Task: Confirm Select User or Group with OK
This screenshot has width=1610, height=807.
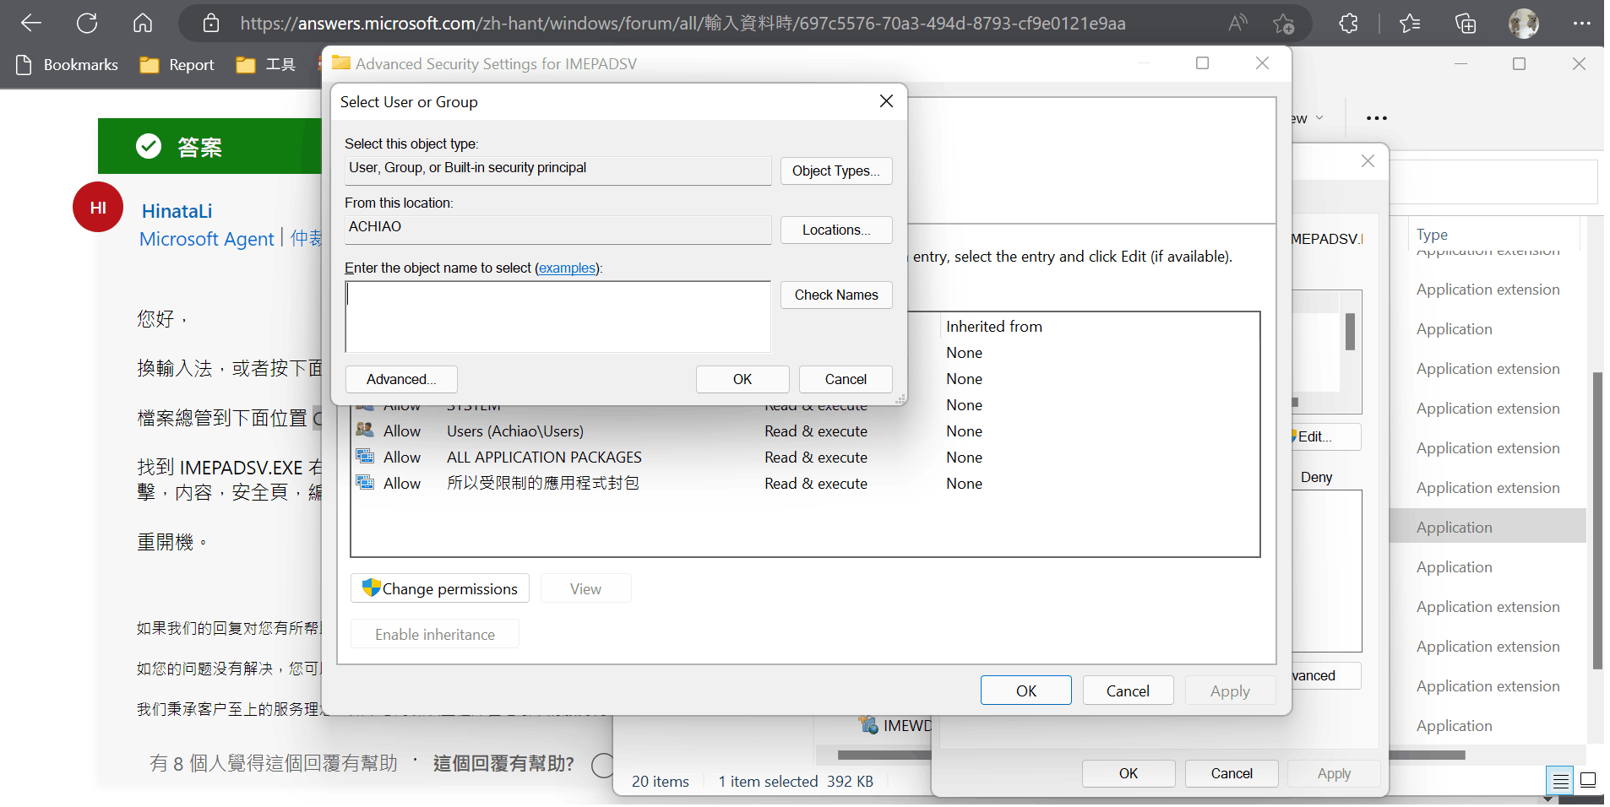Action: (742, 379)
